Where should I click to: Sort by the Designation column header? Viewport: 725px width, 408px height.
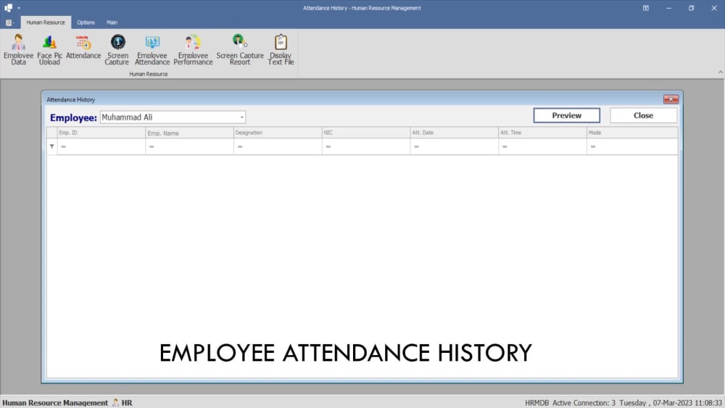pos(278,133)
